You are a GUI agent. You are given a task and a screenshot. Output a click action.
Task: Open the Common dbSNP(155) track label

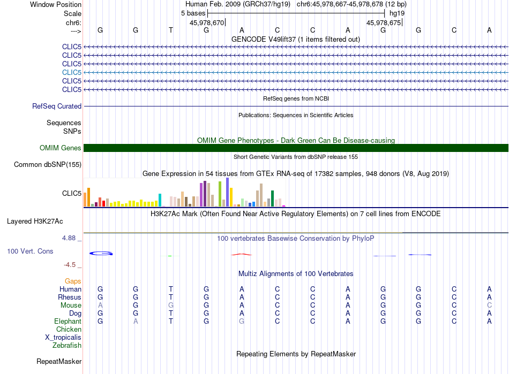tap(48, 164)
